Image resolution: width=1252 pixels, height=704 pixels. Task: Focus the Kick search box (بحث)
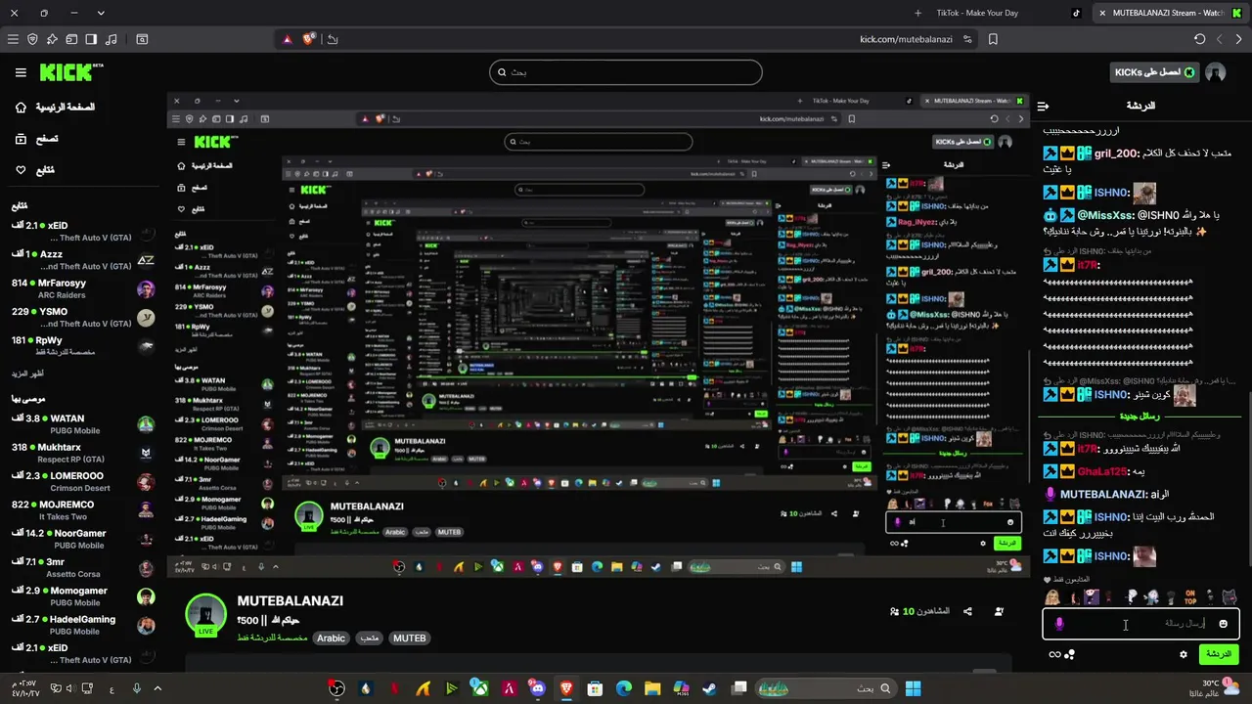click(626, 72)
